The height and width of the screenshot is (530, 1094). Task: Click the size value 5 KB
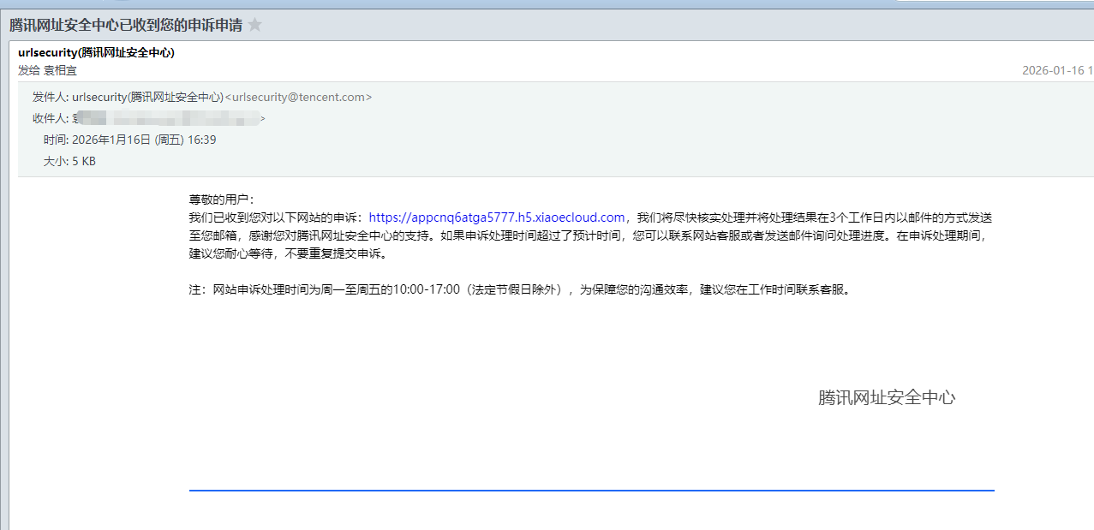[x=84, y=161]
